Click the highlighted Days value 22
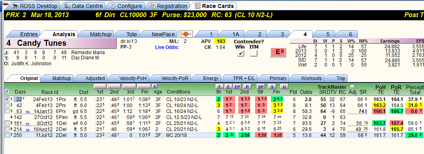Screen dimensions: 424x154 (18, 99)
